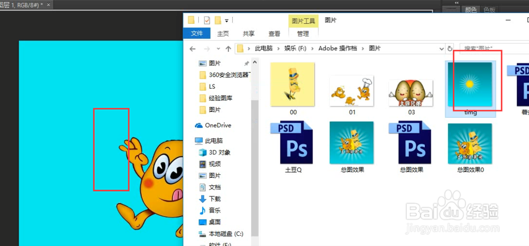Open the 文件 ribbon tab
Screen dimensions: 529x246
pos(197,33)
